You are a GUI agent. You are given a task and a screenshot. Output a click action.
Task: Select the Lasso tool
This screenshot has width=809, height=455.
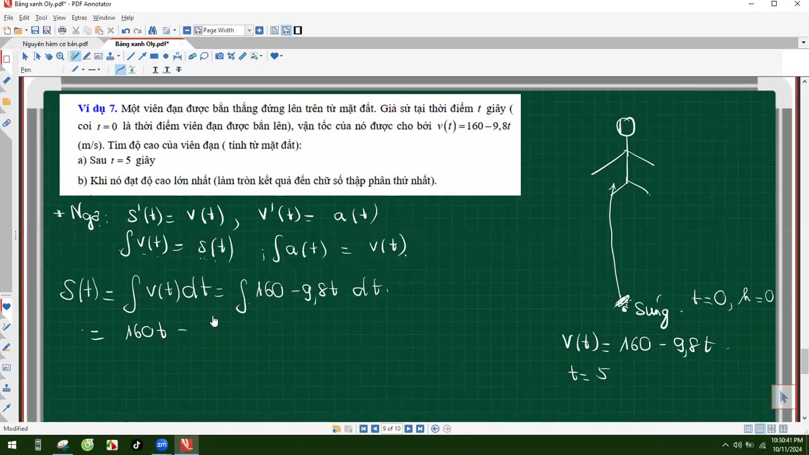(204, 56)
